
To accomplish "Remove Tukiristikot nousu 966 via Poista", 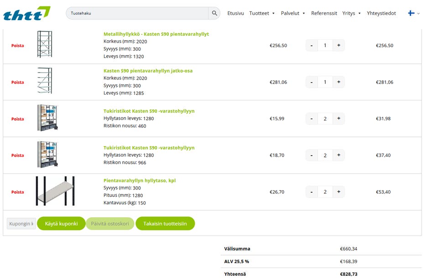I will click(18, 155).
